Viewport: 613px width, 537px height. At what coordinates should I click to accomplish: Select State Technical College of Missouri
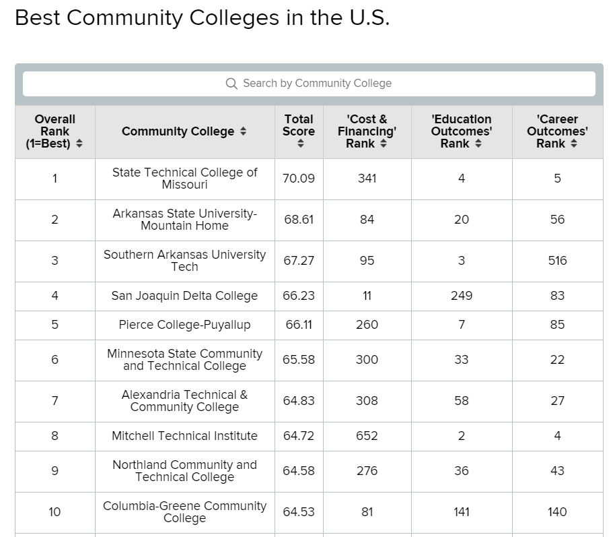click(x=184, y=179)
